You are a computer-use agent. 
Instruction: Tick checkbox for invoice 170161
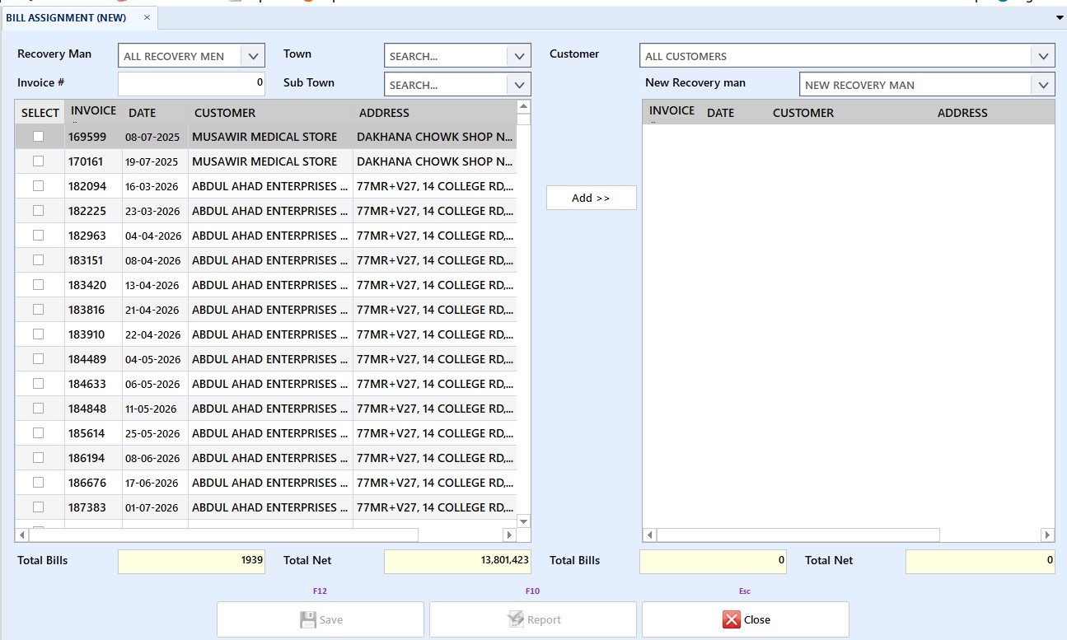pos(38,161)
